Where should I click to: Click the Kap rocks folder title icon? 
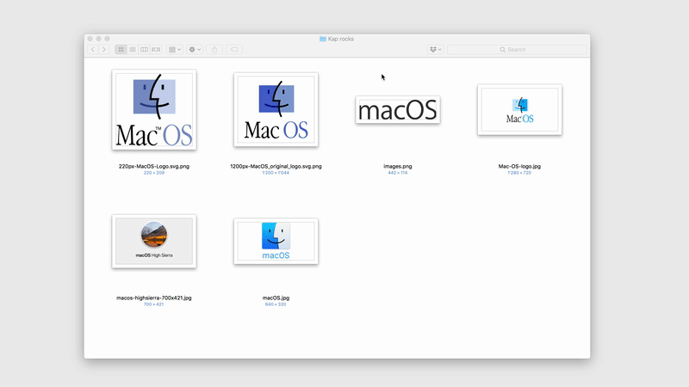click(323, 39)
